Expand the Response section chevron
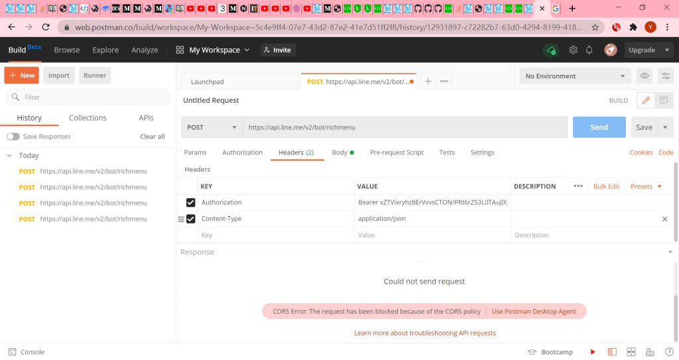The image size is (679, 360). [670, 252]
